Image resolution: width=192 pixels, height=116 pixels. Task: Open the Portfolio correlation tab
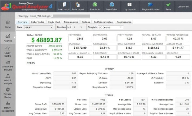click(103, 22)
